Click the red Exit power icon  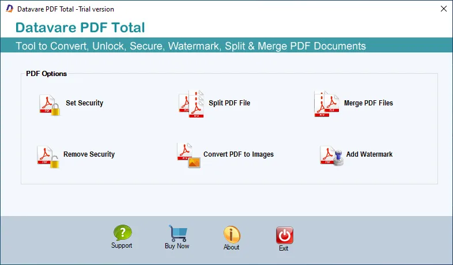[285, 235]
